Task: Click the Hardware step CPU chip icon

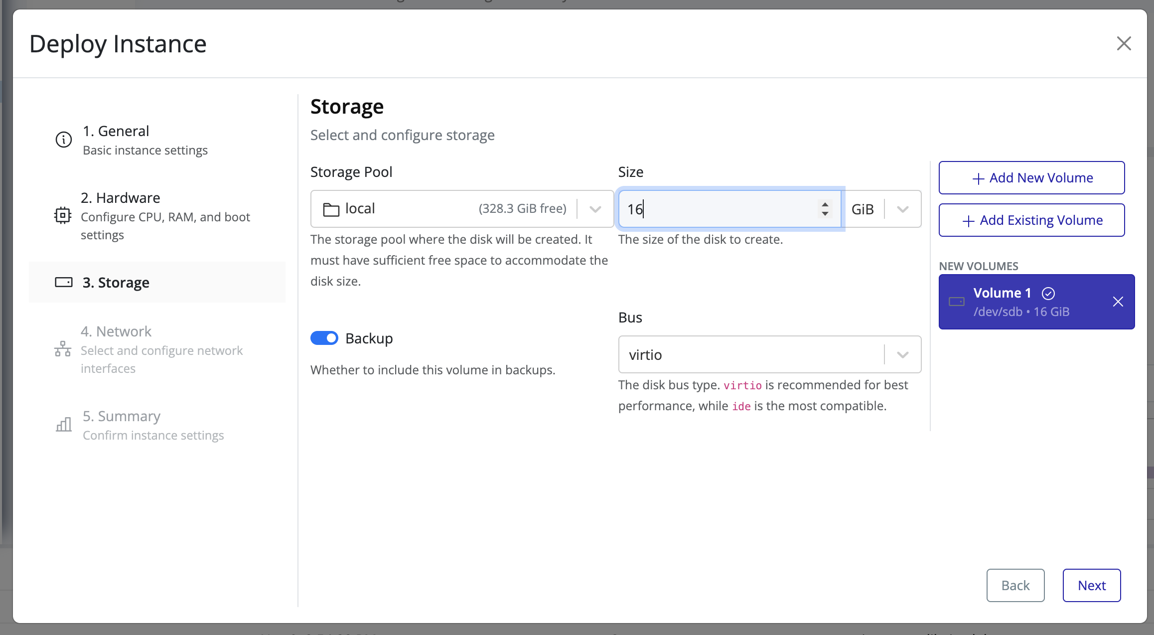Action: 63,215
